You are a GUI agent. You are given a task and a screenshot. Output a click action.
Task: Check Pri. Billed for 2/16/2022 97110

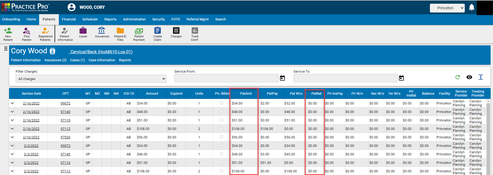point(221,120)
